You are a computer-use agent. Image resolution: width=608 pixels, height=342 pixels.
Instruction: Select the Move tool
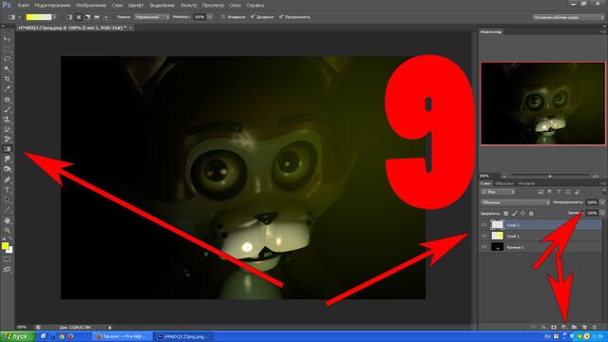(x=7, y=39)
